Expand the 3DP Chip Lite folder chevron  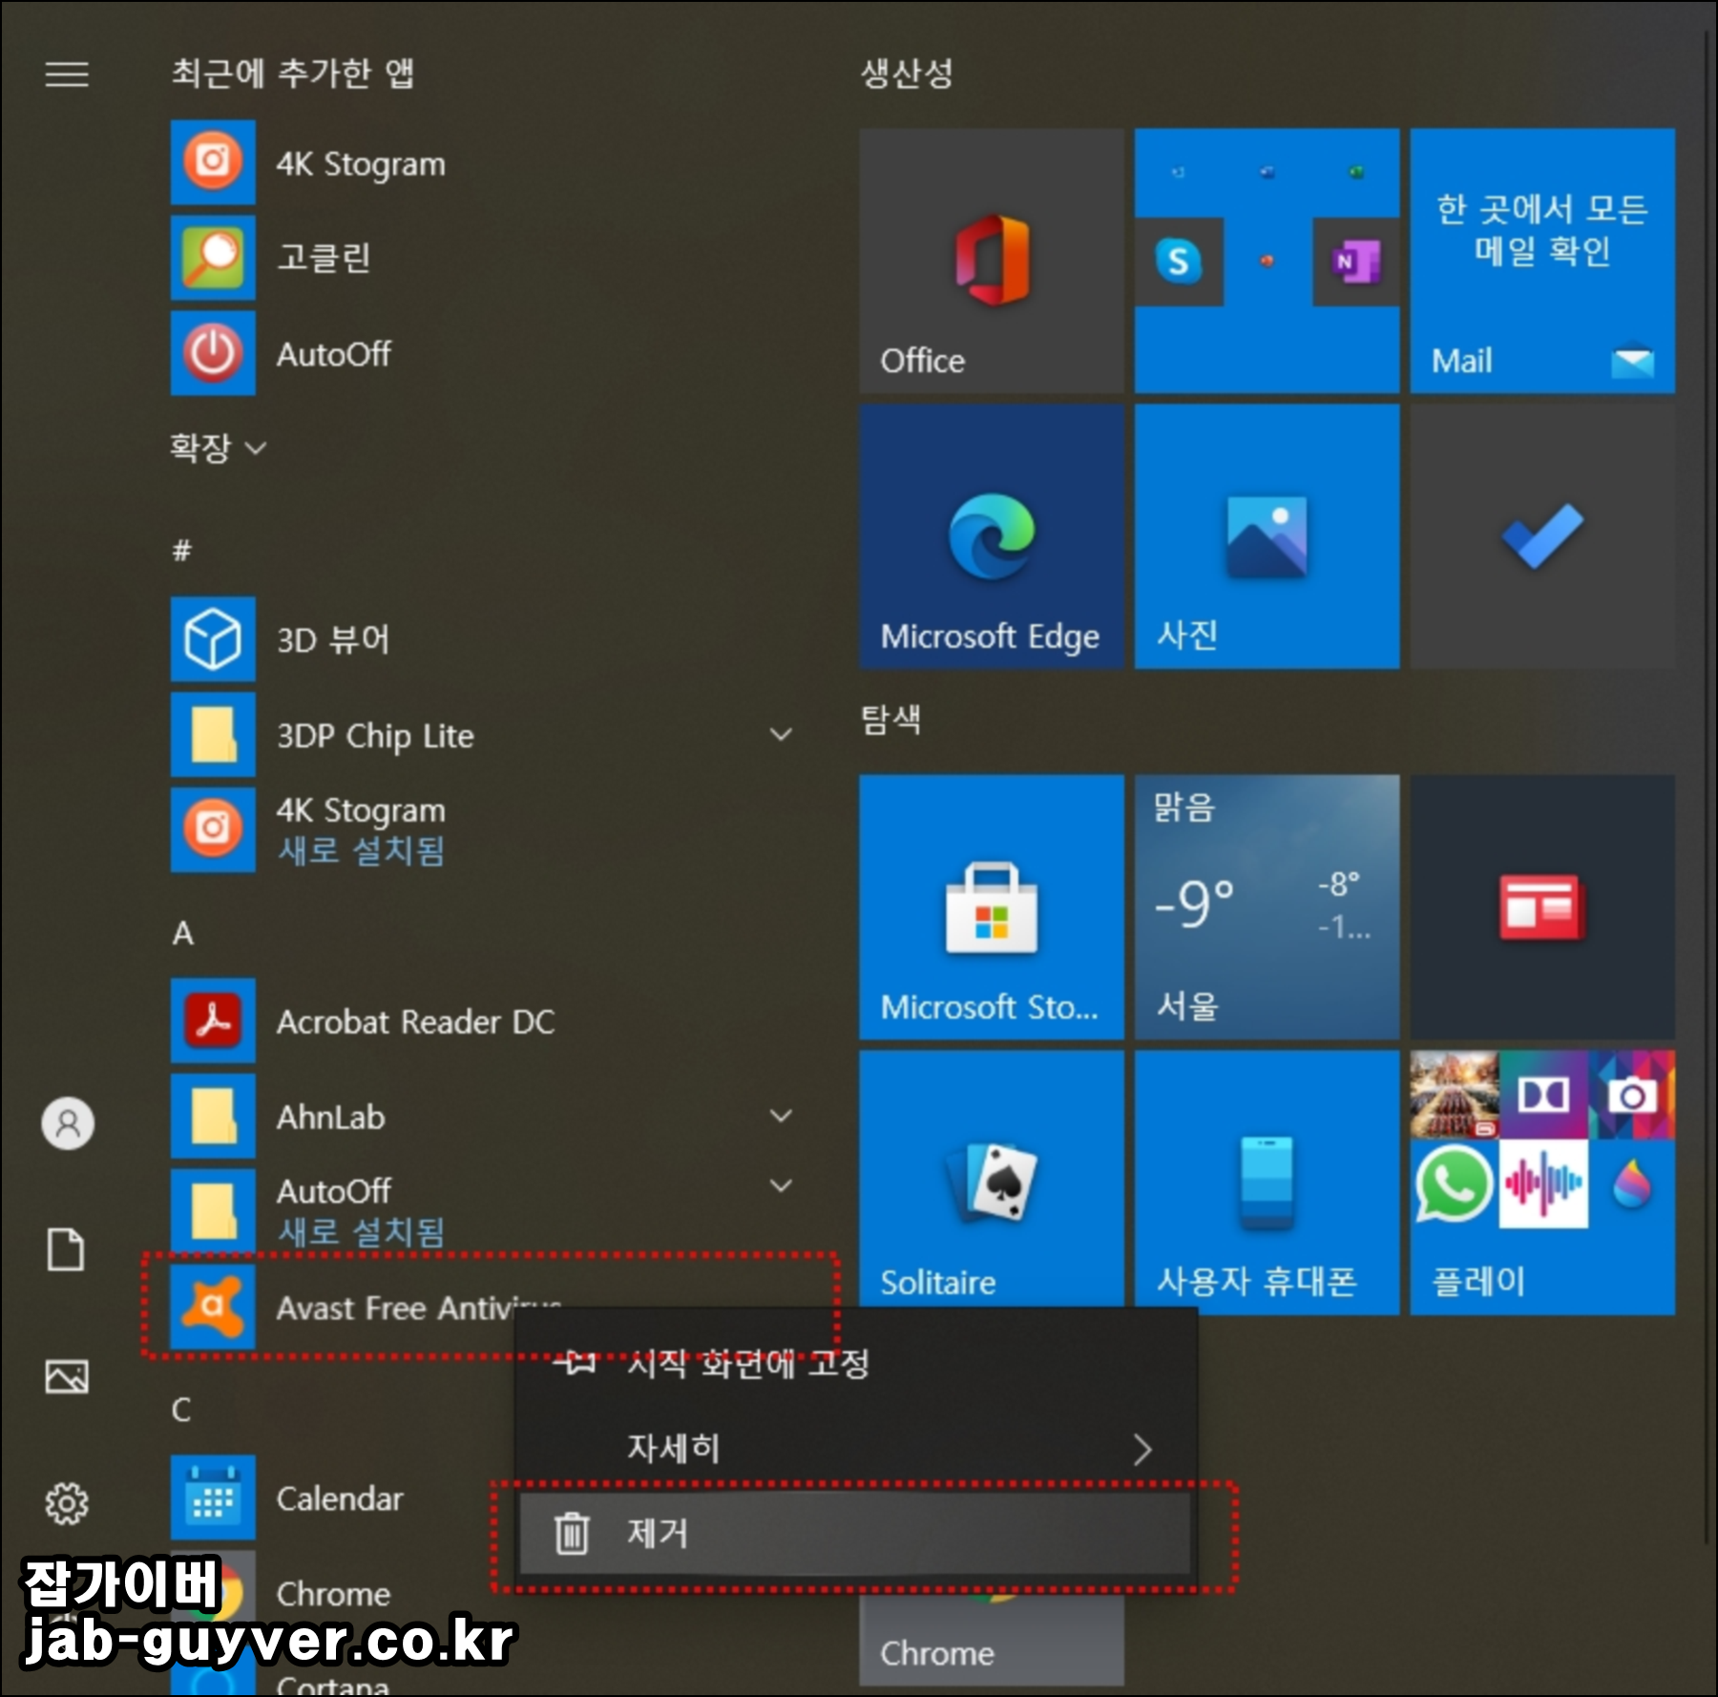(781, 734)
